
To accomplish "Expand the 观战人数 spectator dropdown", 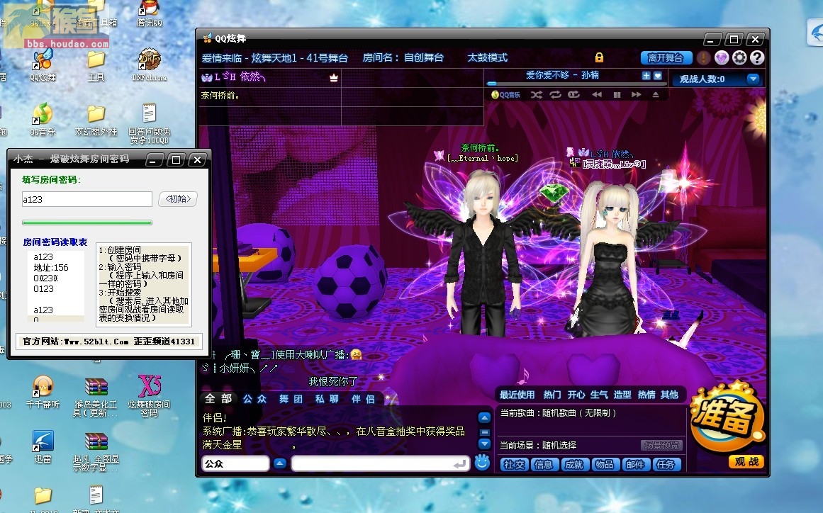I will pos(754,79).
